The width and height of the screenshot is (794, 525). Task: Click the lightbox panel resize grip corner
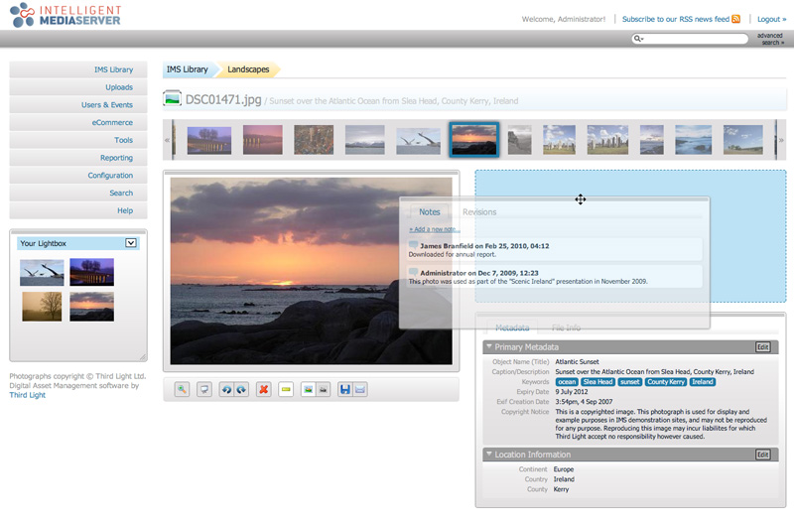[x=143, y=357]
